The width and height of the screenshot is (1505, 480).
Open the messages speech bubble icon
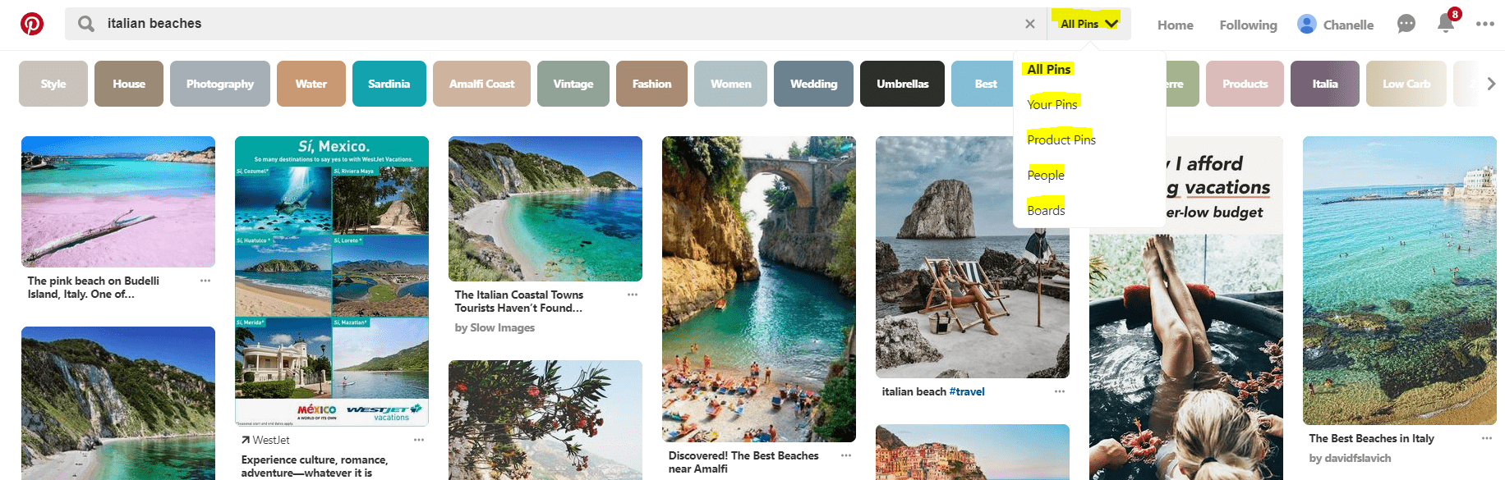[x=1406, y=24]
